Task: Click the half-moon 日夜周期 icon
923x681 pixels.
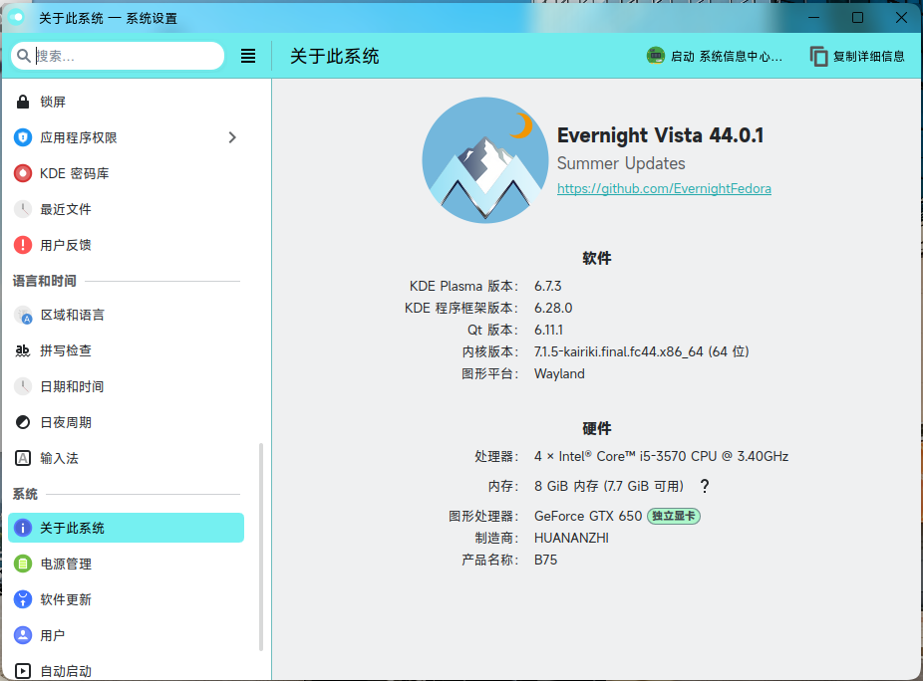Action: [x=23, y=422]
